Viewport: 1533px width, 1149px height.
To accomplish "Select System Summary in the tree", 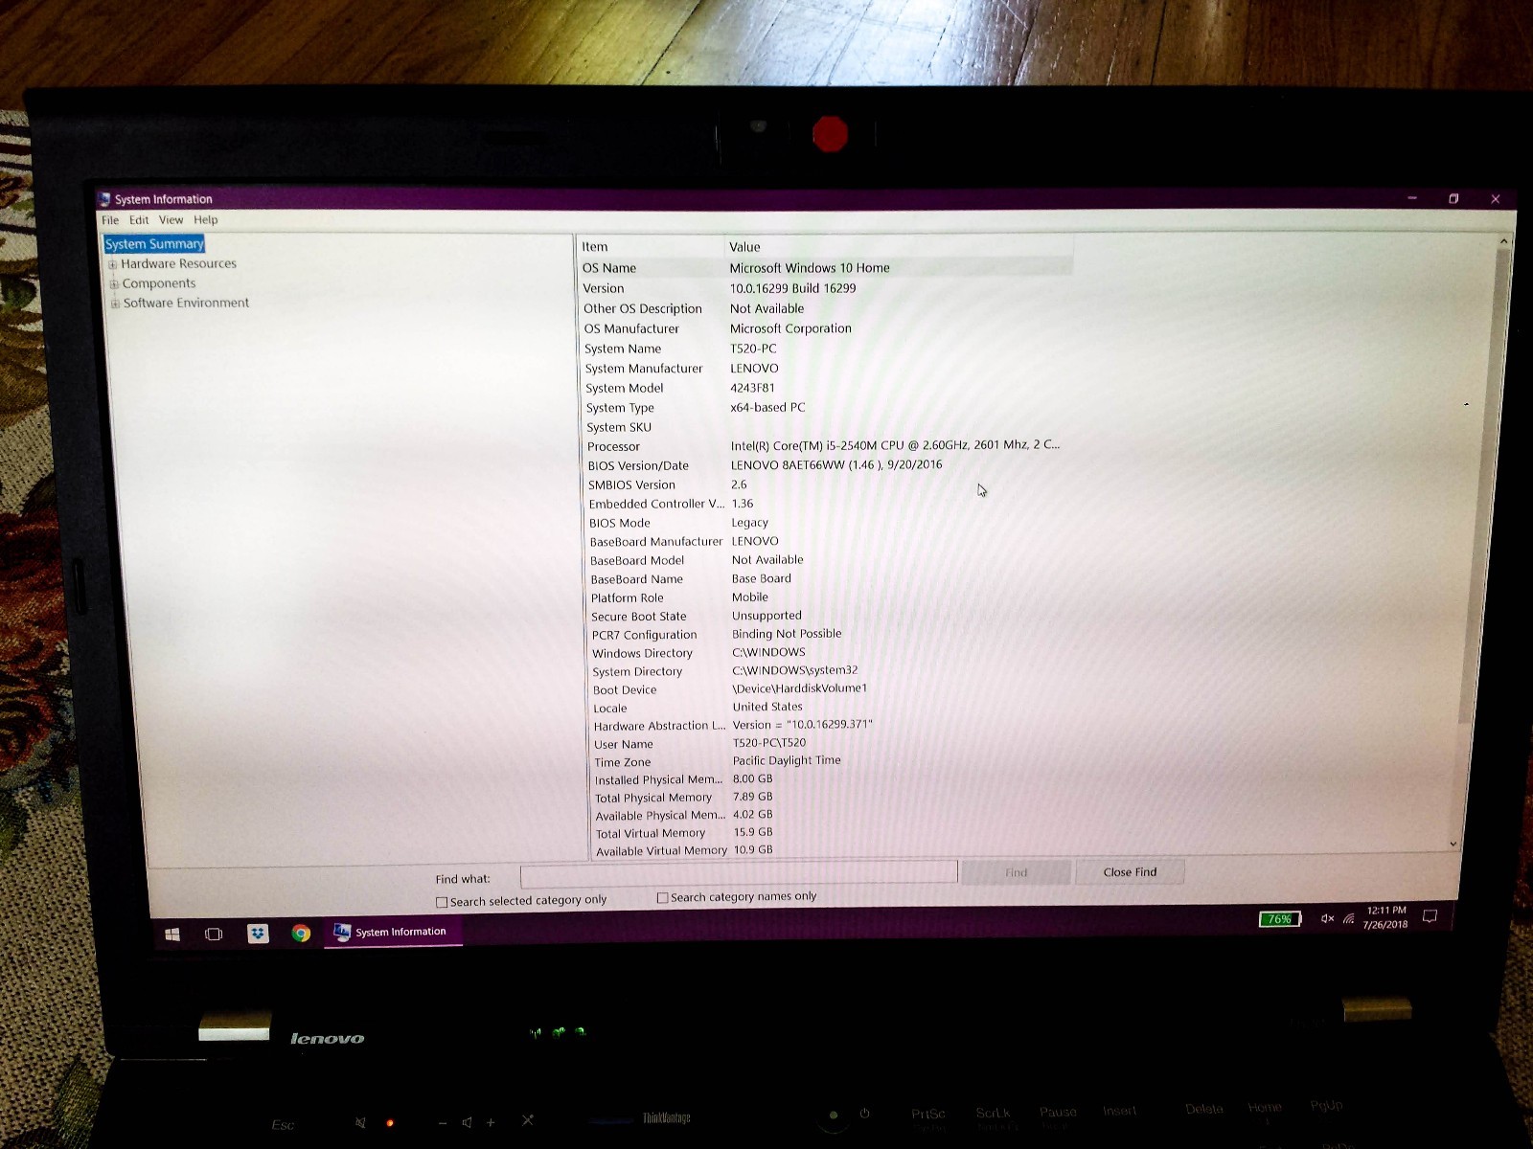I will (x=154, y=244).
